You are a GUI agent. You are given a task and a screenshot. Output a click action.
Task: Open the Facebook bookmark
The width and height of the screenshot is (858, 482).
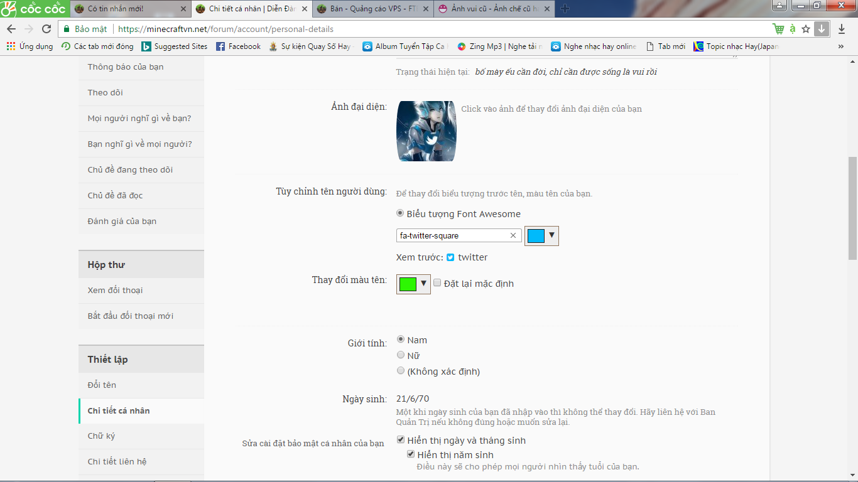(x=238, y=46)
